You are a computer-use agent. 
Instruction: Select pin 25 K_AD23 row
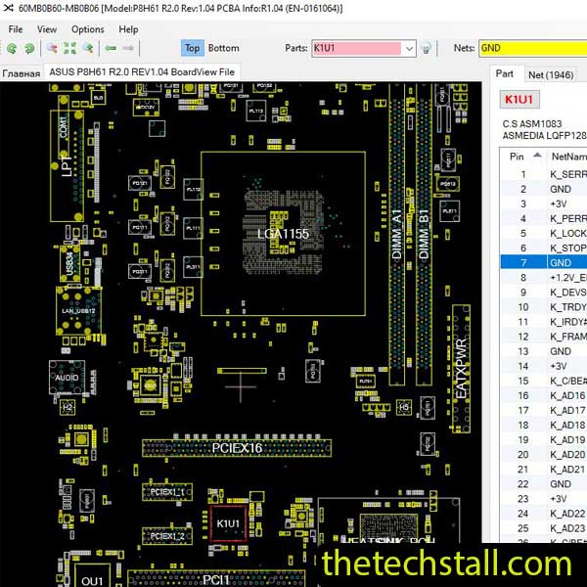point(544,528)
